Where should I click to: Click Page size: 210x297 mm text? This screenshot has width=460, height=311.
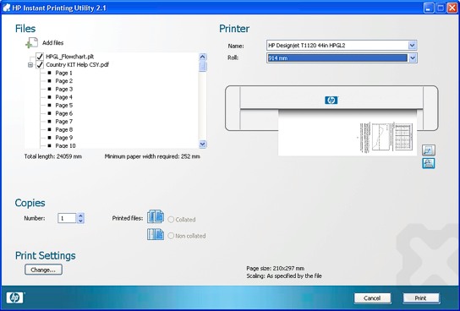(275, 268)
